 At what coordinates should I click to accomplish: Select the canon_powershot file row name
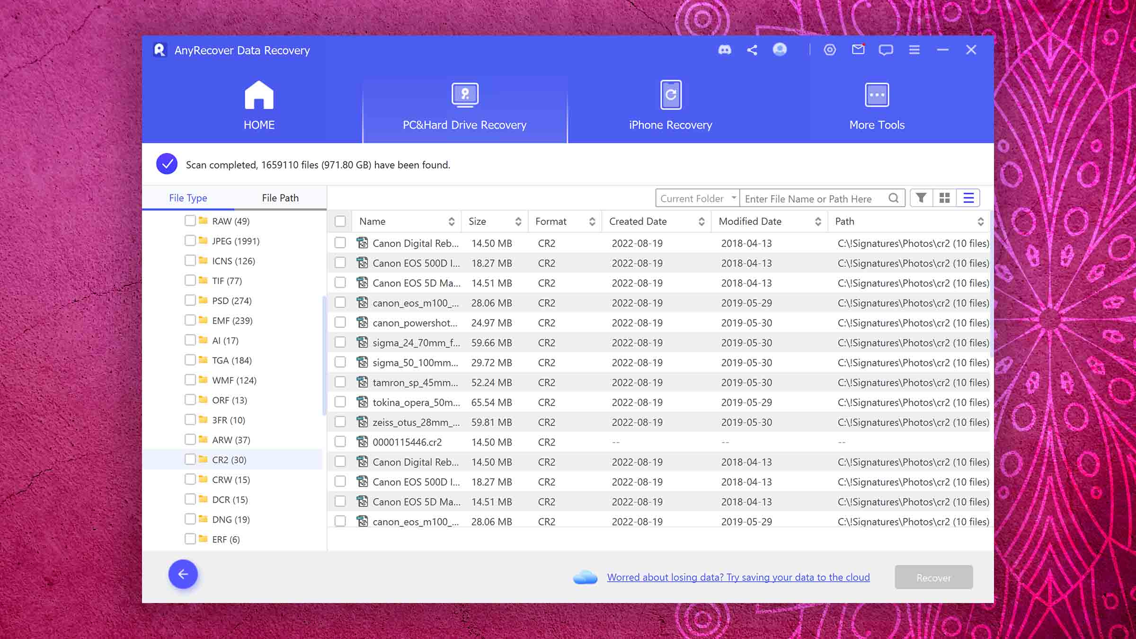415,323
